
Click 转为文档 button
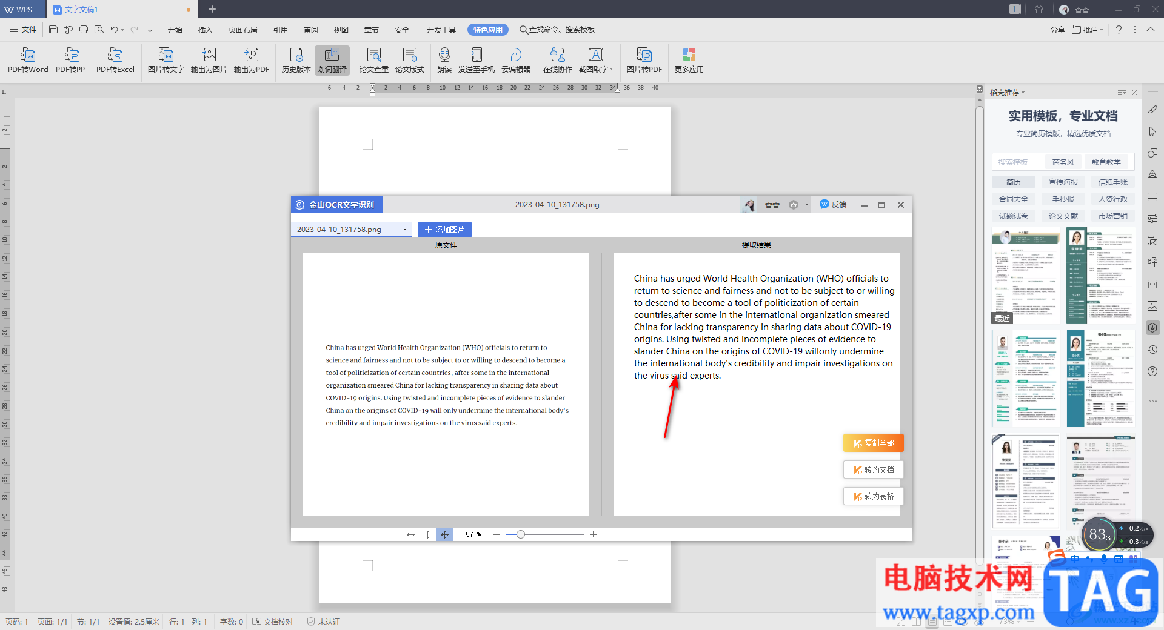click(x=874, y=469)
